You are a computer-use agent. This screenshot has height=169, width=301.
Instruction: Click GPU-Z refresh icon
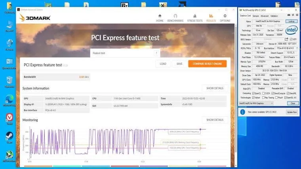click(x=293, y=15)
